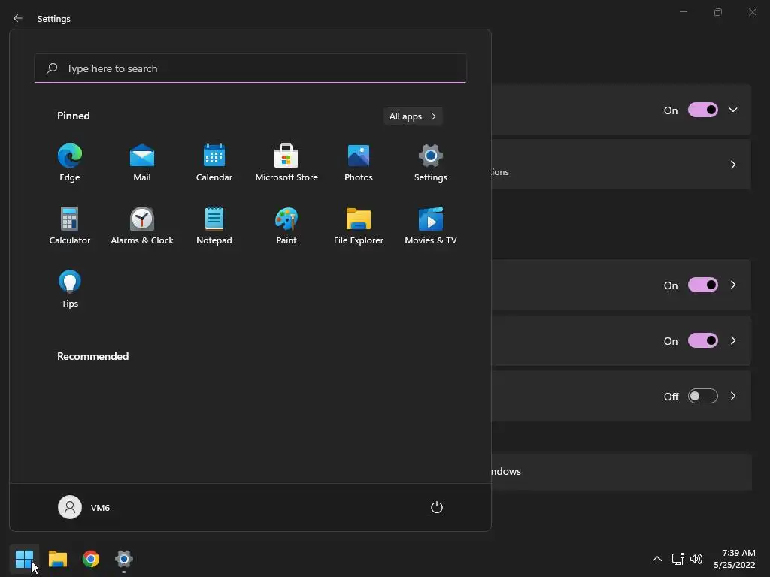Restore down the Settings window
The image size is (770, 577).
(718, 12)
